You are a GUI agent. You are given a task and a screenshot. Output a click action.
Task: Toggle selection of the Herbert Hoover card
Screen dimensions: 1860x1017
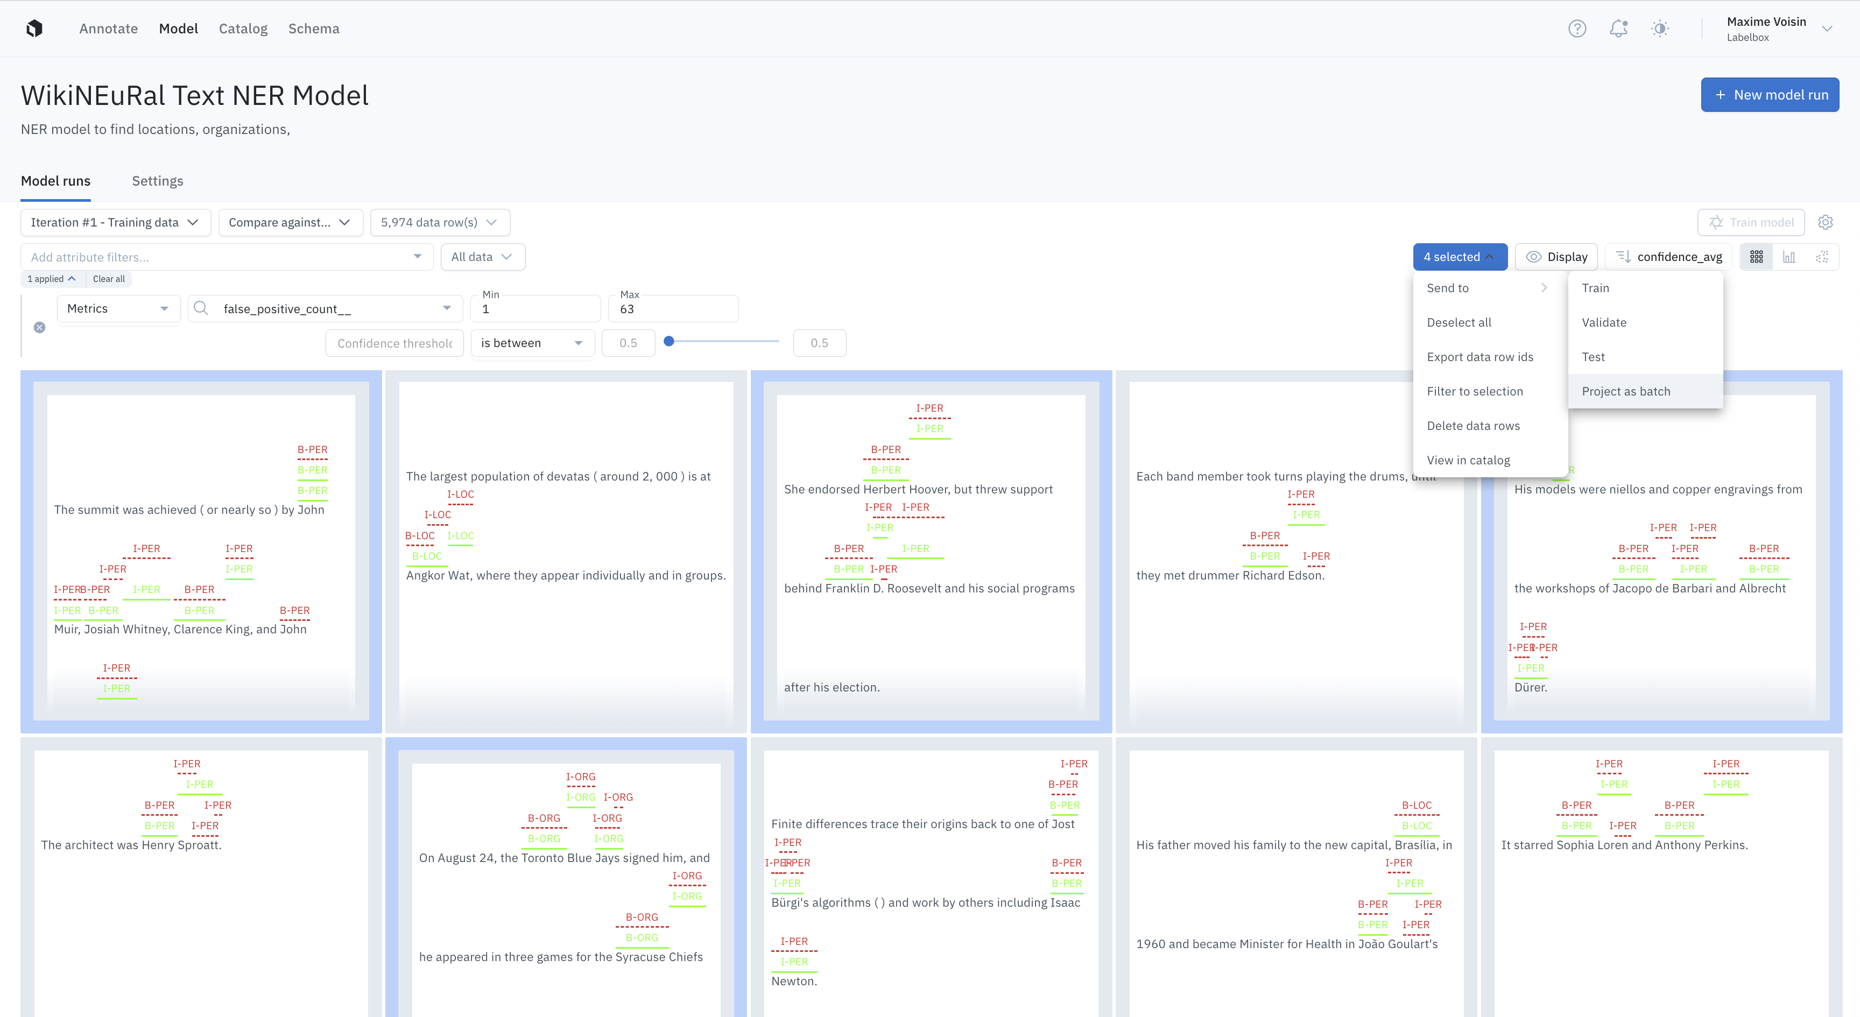point(932,552)
